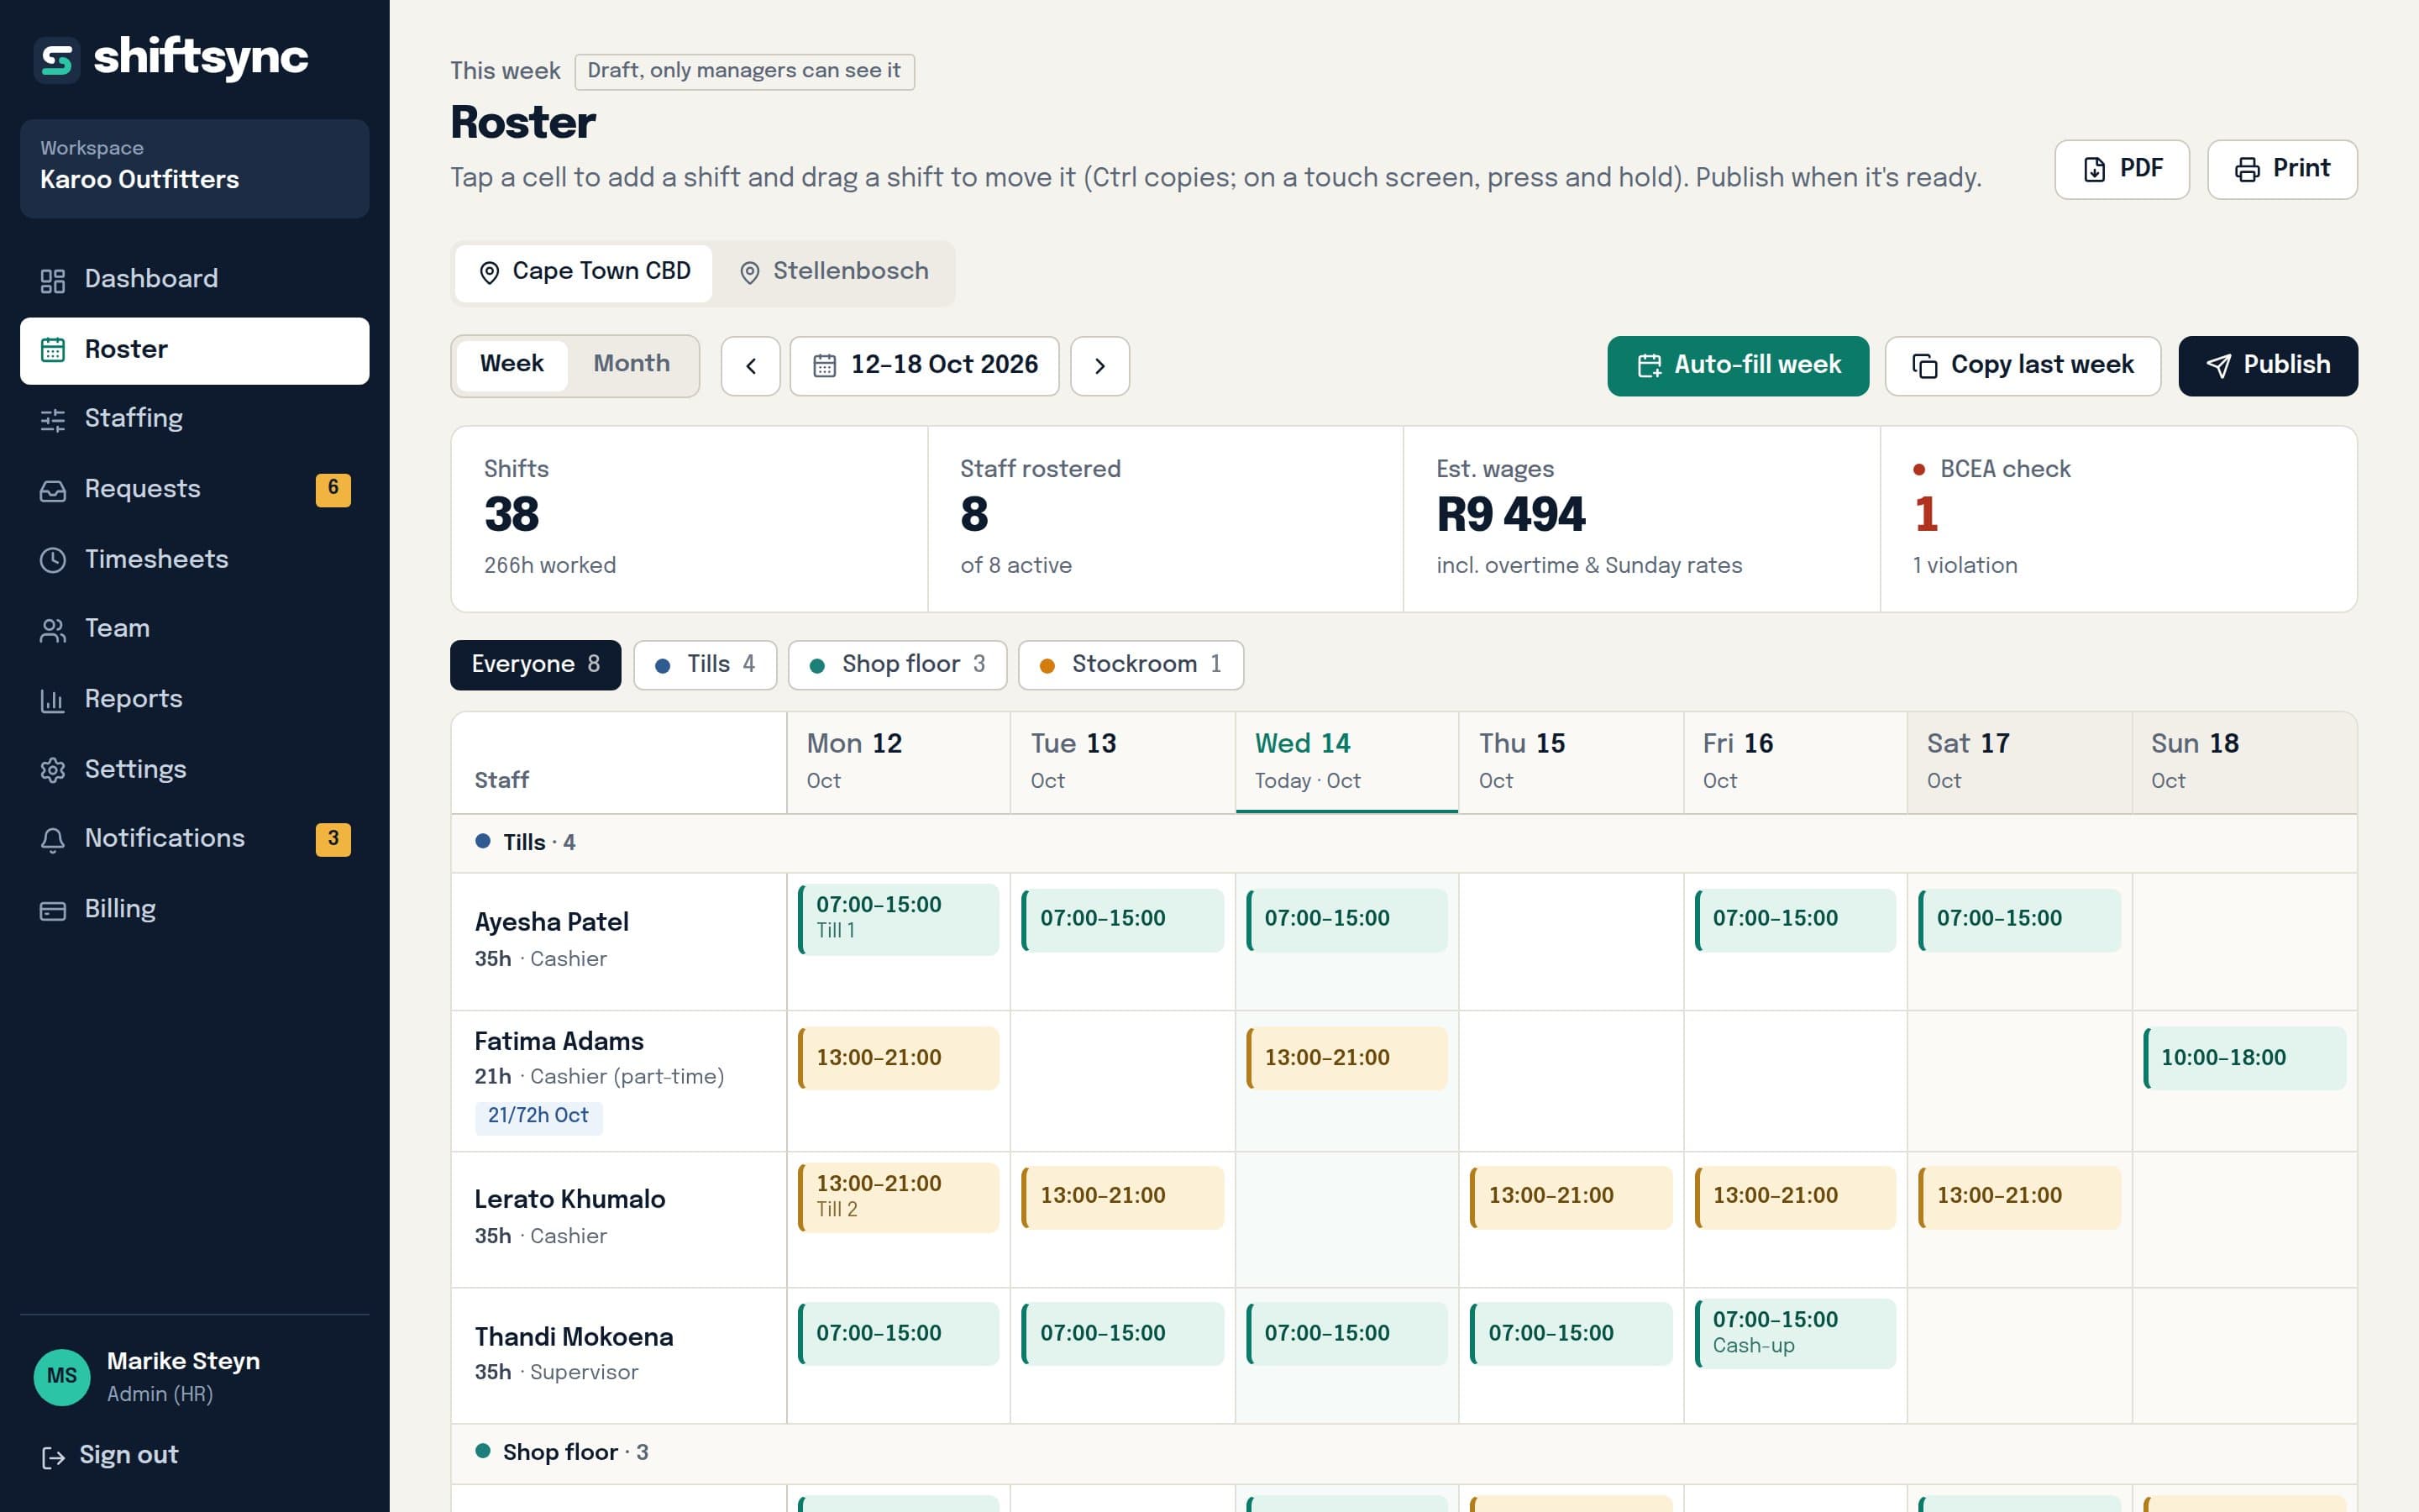This screenshot has height=1512, width=2419.
Task: Open Thandi Mokoena's Tuesday 07:00–15:00 shift
Action: click(1122, 1333)
